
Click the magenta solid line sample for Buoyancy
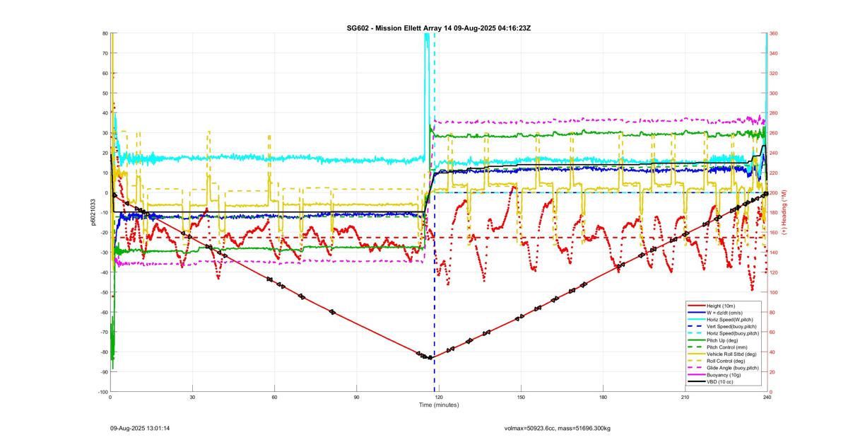tap(695, 375)
